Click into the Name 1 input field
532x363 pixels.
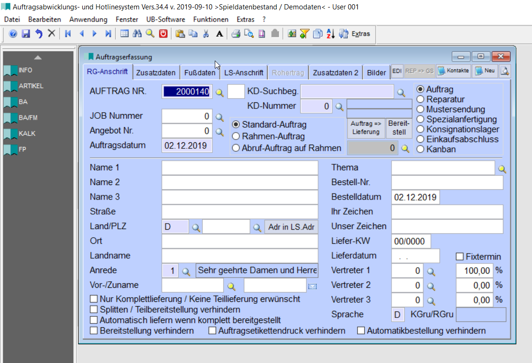(240, 168)
